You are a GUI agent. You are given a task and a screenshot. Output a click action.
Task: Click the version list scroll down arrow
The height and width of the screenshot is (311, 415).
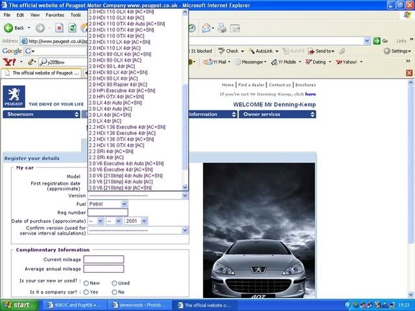point(185,187)
